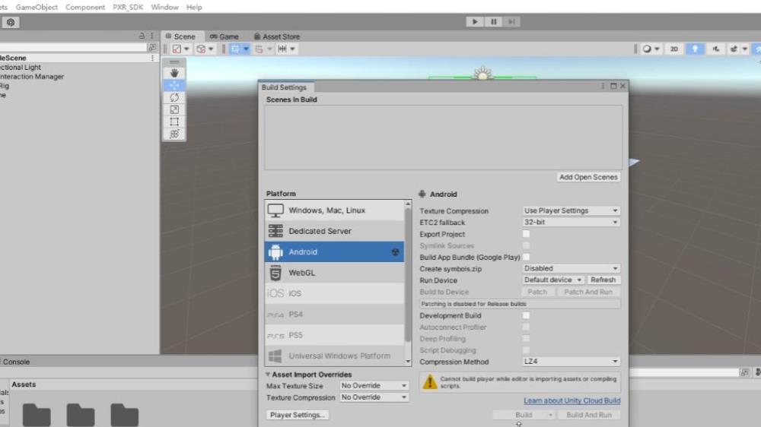This screenshot has width=761, height=427.
Task: Open Compression Method LZ4 dropdown
Action: pos(571,362)
